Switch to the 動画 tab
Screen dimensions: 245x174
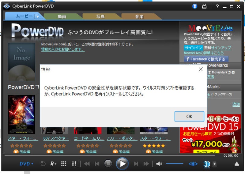point(62,16)
